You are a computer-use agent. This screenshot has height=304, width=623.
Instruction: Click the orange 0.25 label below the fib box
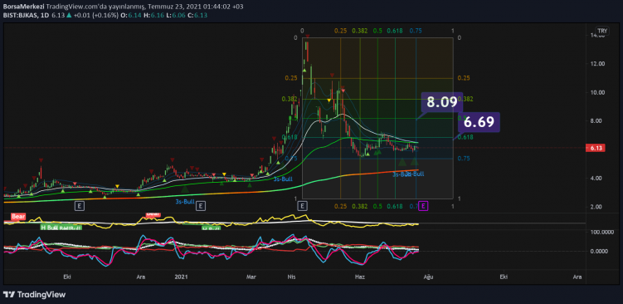point(340,206)
